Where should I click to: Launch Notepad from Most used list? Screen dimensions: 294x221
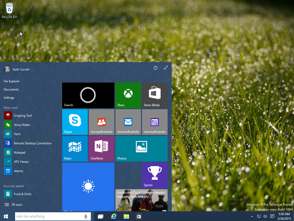click(x=15, y=152)
